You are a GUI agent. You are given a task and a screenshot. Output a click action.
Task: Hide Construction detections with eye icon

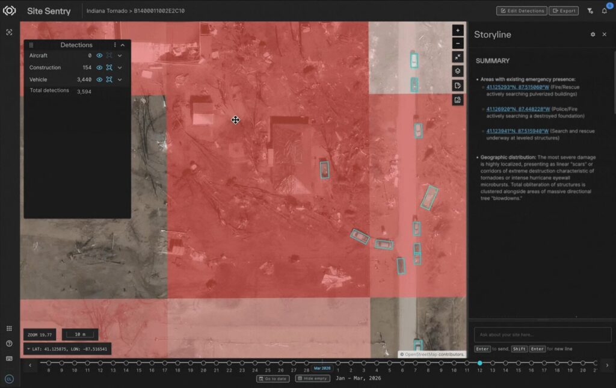tap(99, 67)
